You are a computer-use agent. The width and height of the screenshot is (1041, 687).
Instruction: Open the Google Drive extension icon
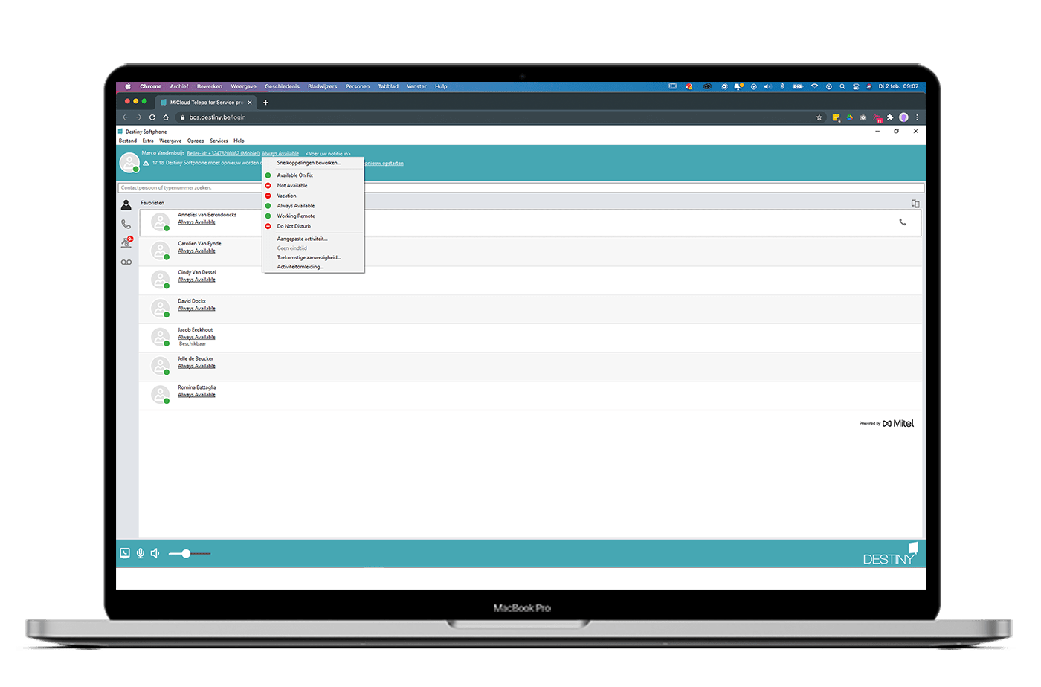[849, 117]
